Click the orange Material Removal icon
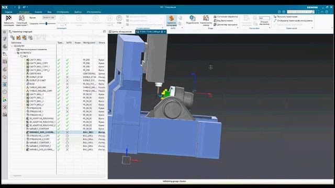This screenshot has width=335, height=188. pos(171,18)
